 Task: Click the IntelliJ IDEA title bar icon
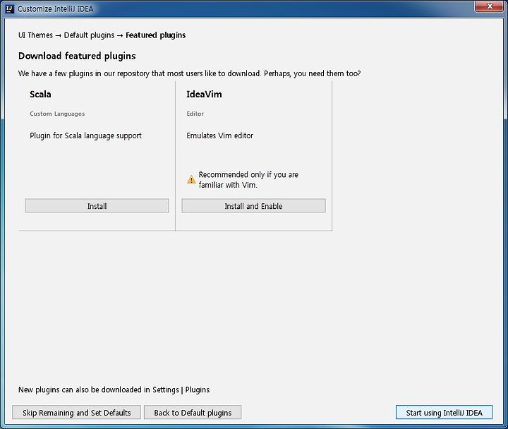(x=10, y=8)
